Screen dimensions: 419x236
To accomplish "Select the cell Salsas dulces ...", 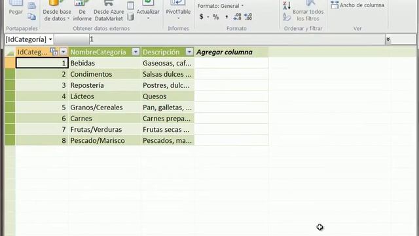I will [168, 74].
